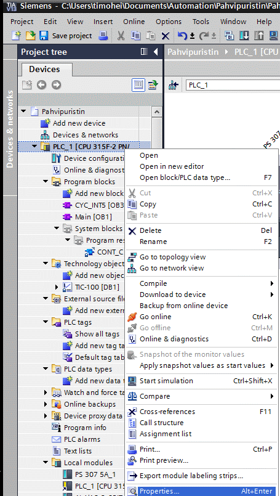Screen dimensions: 280x496
Task: Click the Open project toolbar icon
Action: click(30, 35)
